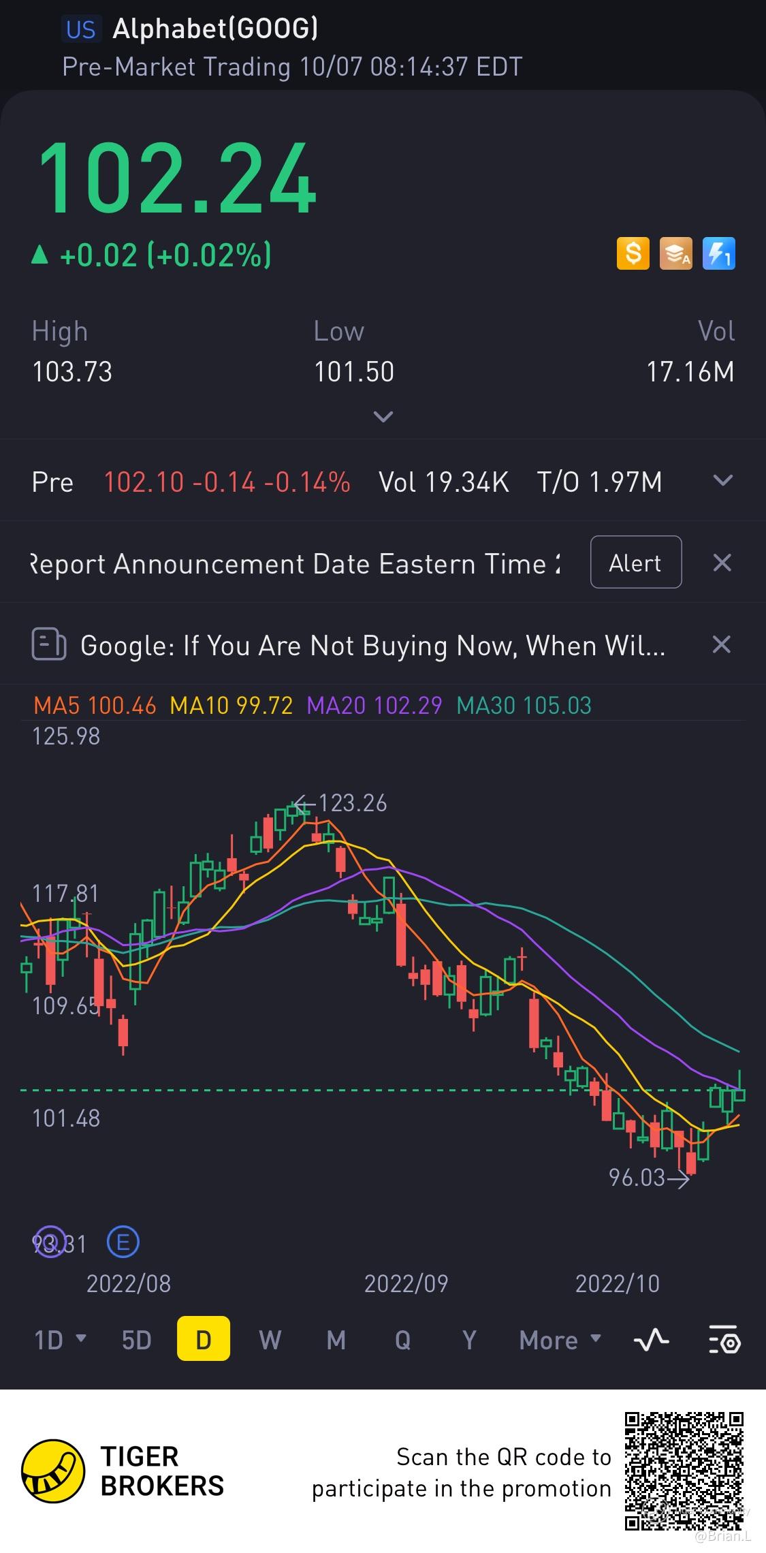Open the Google: If You Are Not Buying headline

pyautogui.click(x=372, y=645)
